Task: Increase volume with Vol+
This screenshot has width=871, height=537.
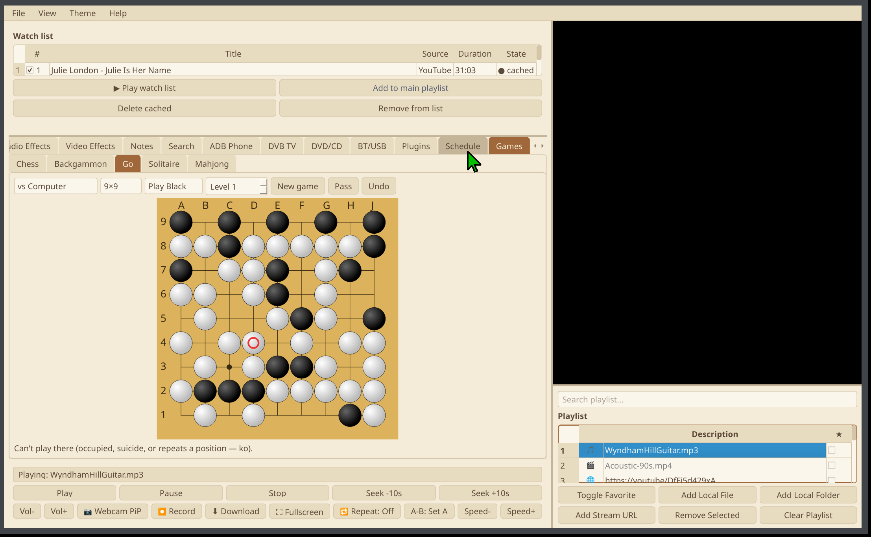Action: 59,511
